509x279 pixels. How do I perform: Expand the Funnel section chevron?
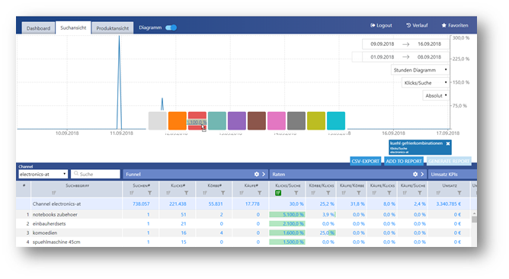264,175
